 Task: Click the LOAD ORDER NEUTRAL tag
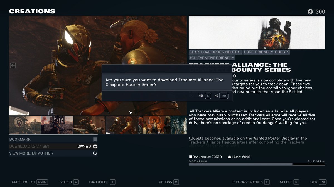pos(222,52)
